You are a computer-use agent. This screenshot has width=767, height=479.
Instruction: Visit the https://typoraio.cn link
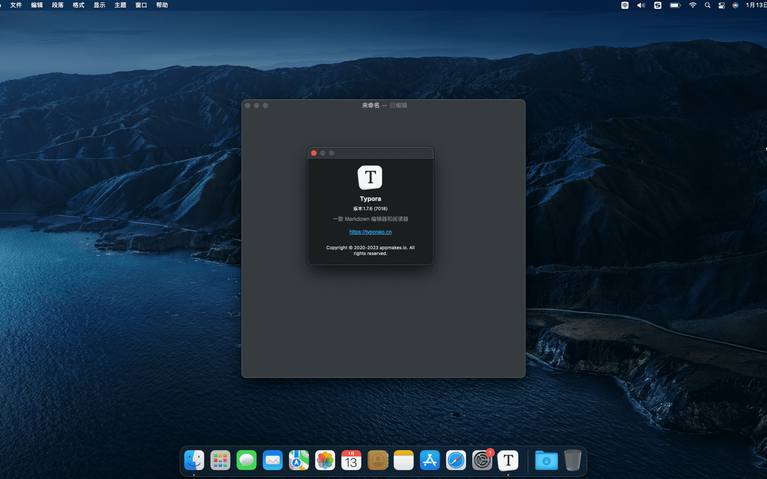pyautogui.click(x=370, y=232)
